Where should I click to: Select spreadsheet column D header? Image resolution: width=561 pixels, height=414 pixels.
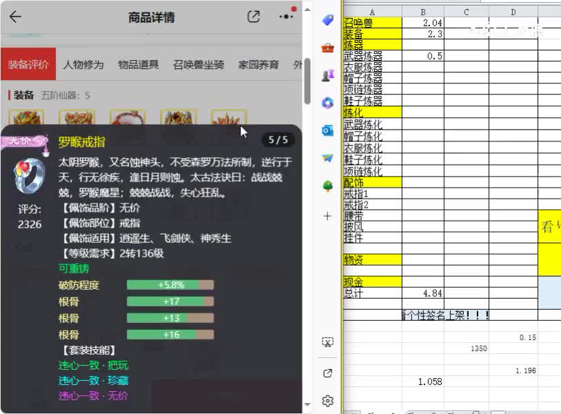click(513, 12)
